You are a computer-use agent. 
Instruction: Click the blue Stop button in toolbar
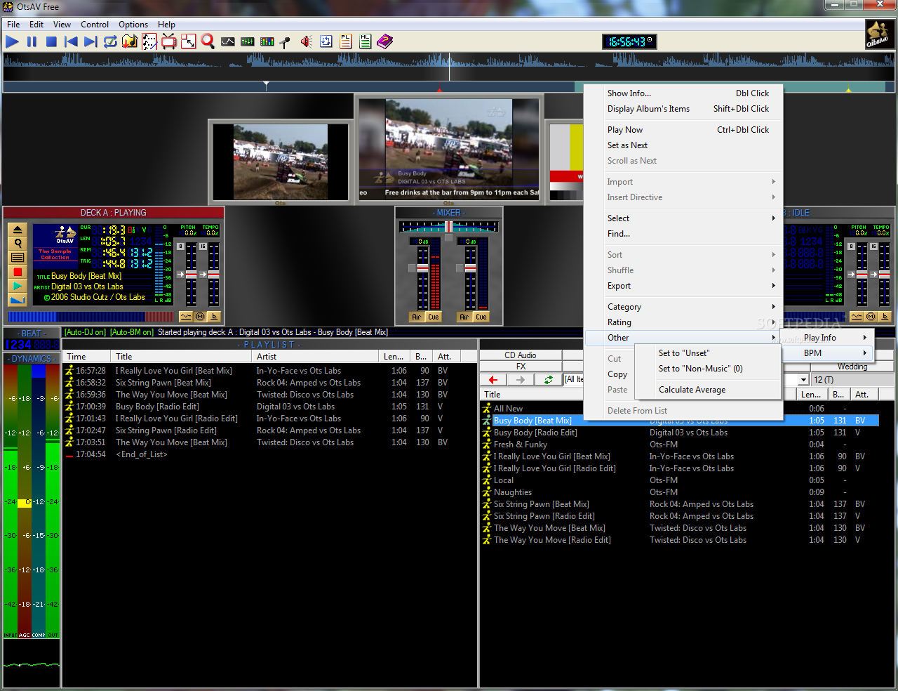click(x=51, y=42)
